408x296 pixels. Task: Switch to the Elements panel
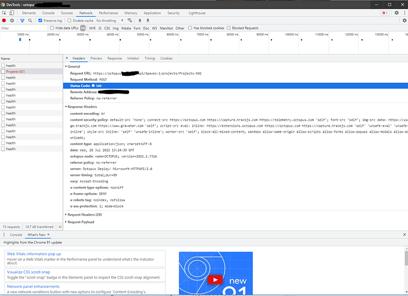tap(29, 13)
